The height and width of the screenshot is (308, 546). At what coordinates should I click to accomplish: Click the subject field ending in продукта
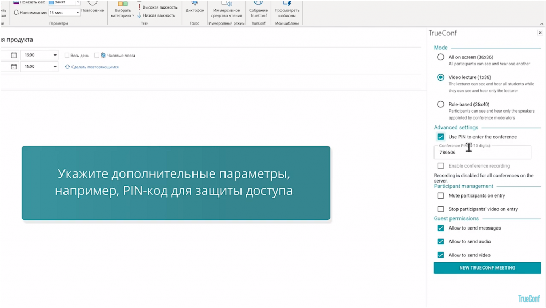pos(211,40)
